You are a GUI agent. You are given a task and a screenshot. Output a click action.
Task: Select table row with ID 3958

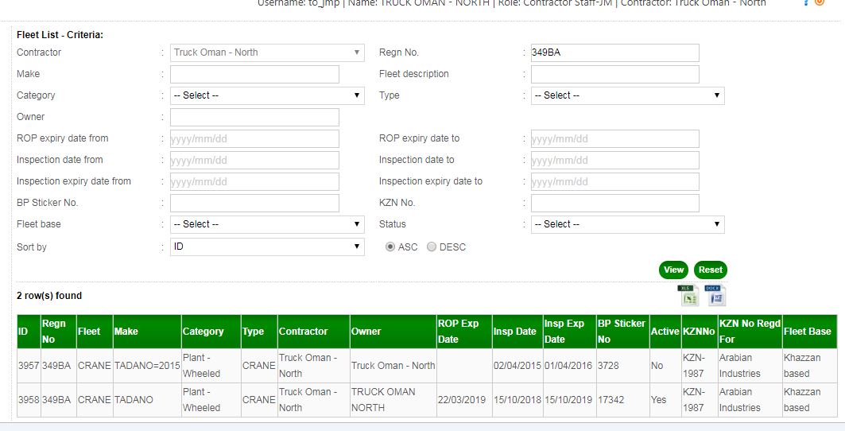pos(28,400)
